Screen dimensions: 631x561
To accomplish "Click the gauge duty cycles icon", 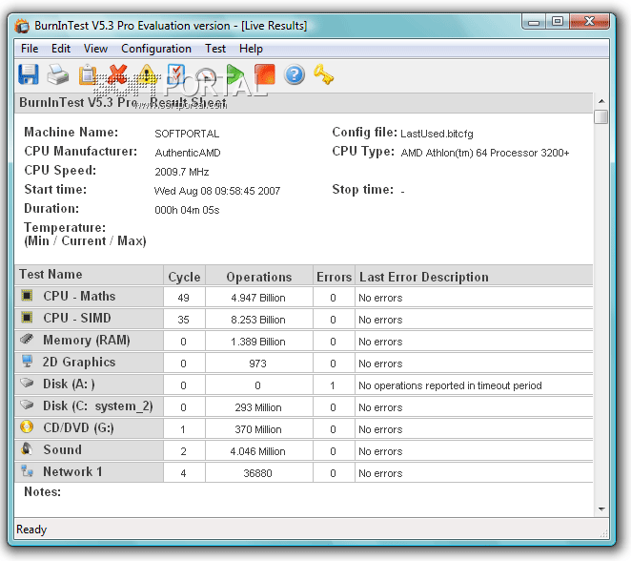I will pos(206,75).
